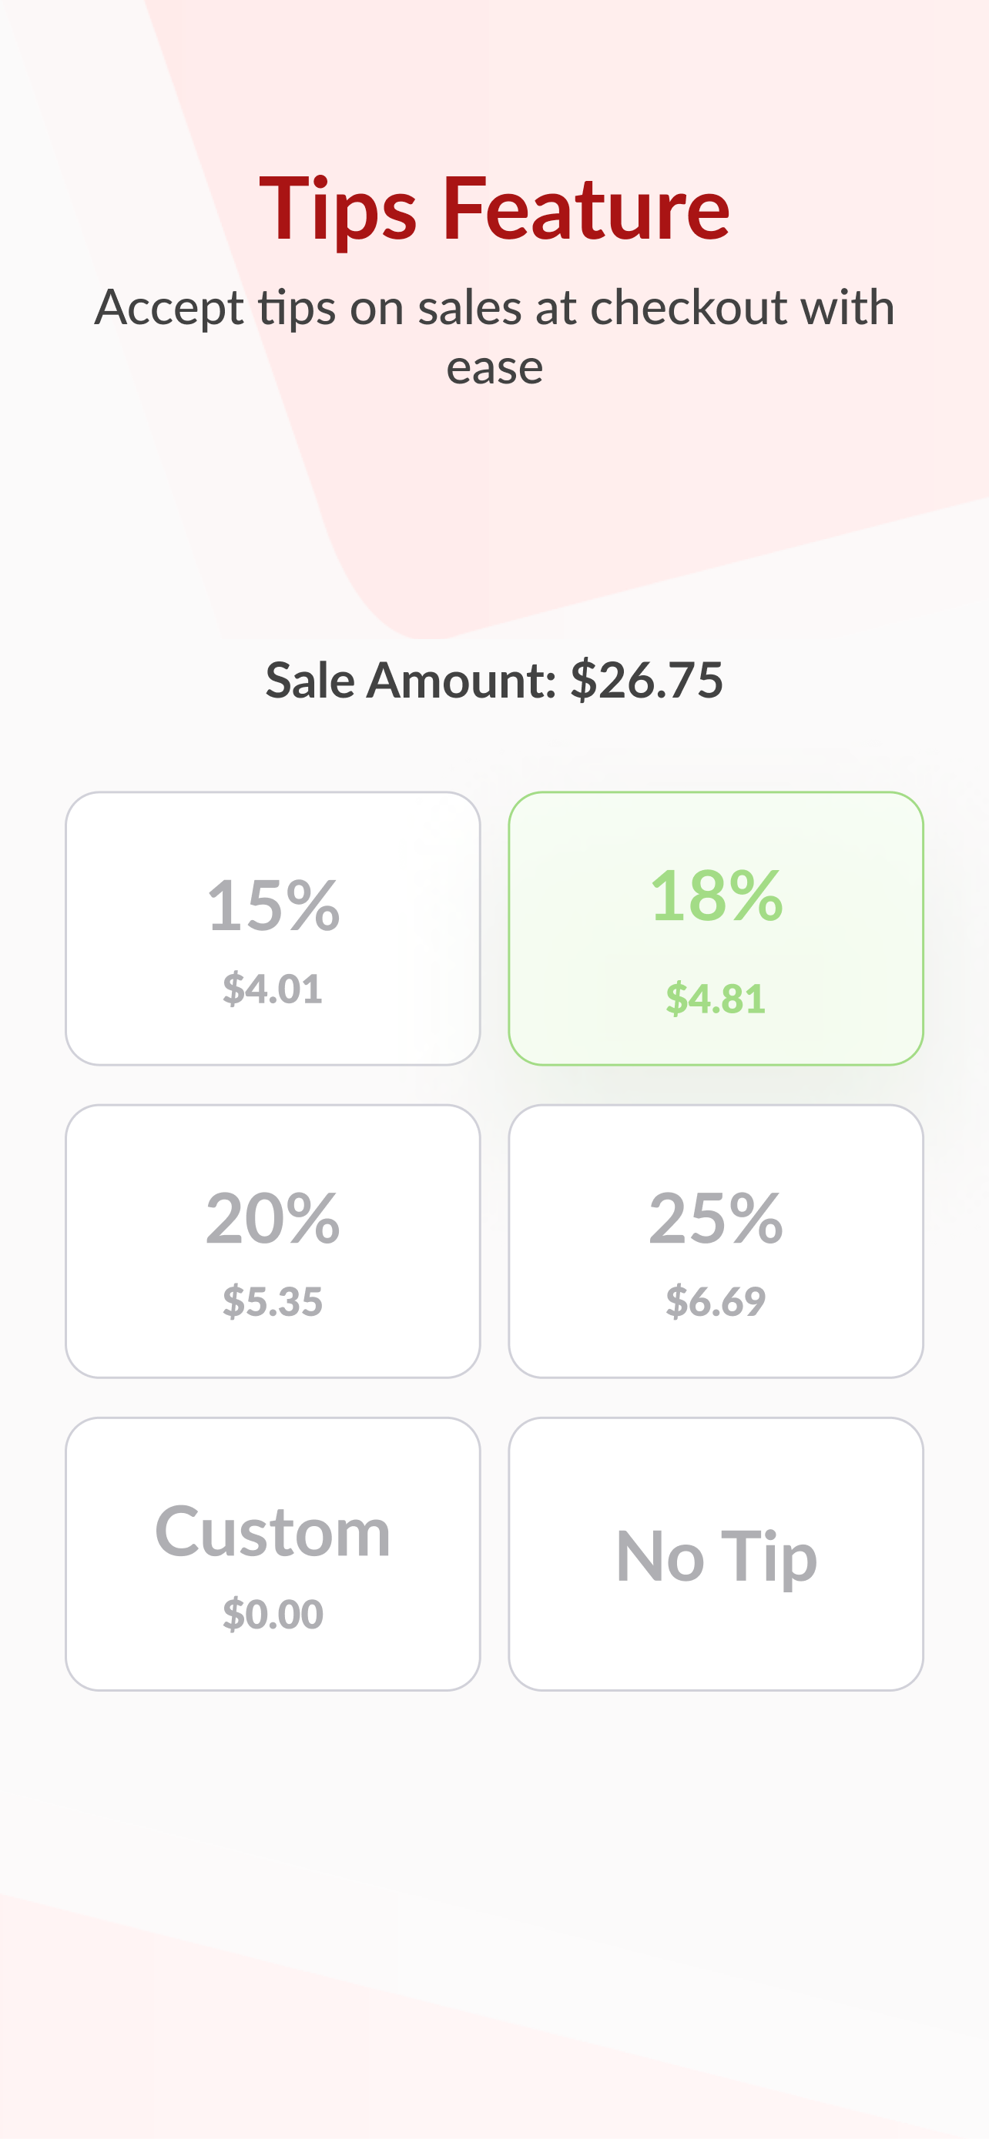Click the $5.35 tip amount
The image size is (989, 2139).
coord(273,1301)
